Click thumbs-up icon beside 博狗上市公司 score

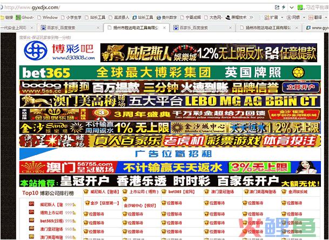click(74, 214)
